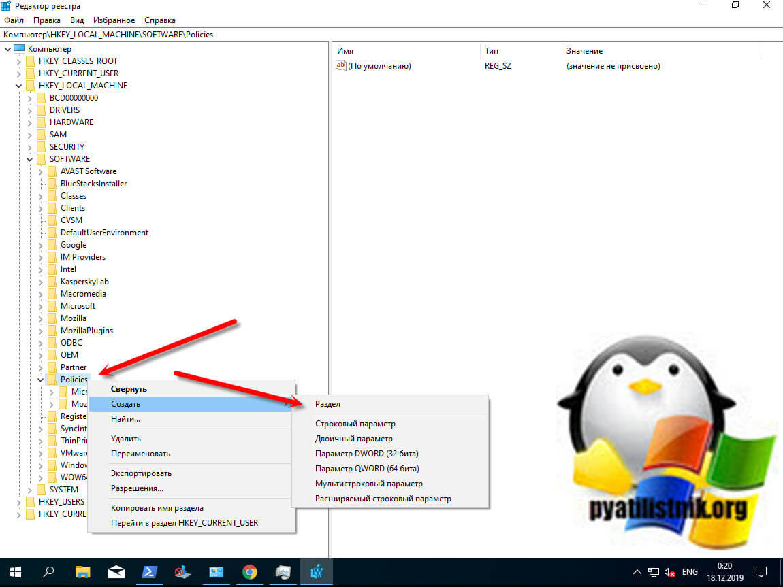Show hidden system tray icons

pyautogui.click(x=637, y=572)
